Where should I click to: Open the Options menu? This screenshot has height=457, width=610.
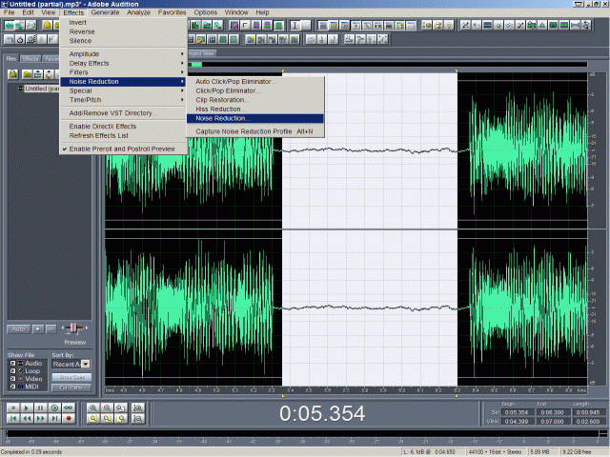(x=206, y=12)
